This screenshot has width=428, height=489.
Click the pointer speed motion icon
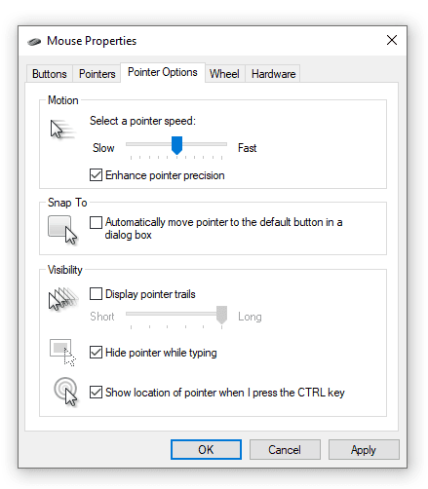pyautogui.click(x=62, y=129)
